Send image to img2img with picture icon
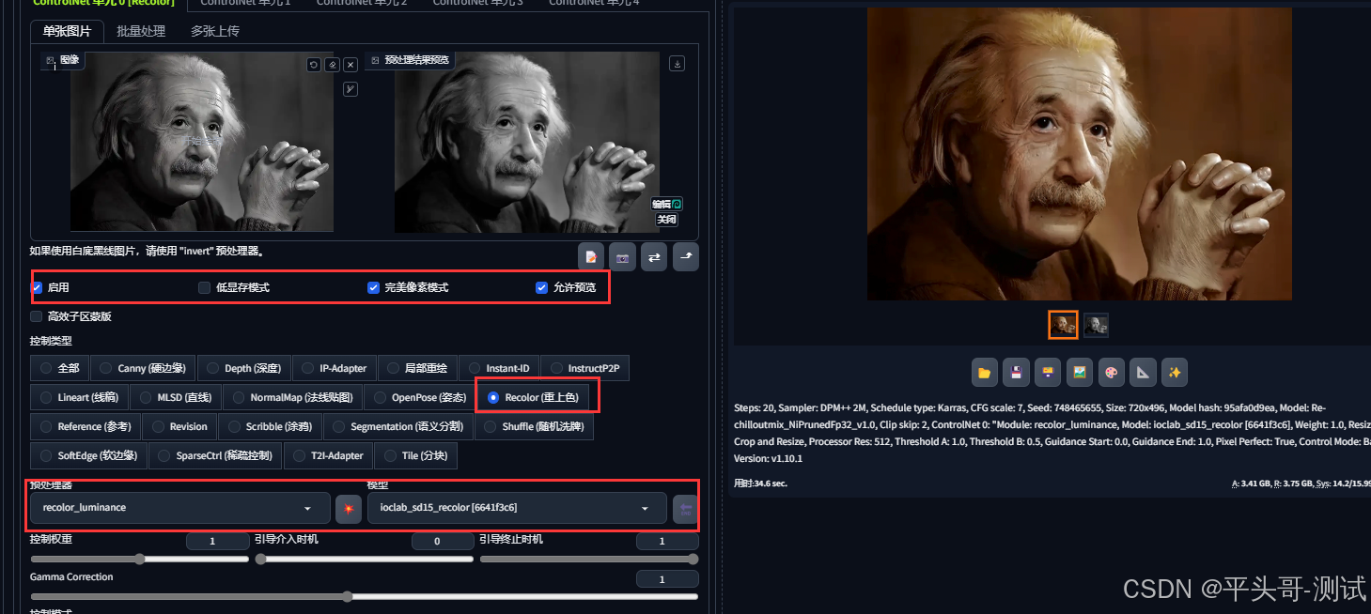 click(1081, 373)
